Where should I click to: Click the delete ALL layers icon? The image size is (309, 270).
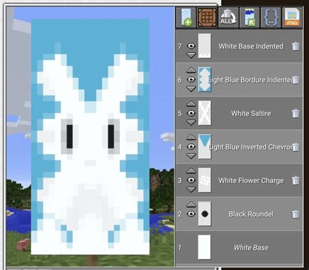click(x=228, y=18)
